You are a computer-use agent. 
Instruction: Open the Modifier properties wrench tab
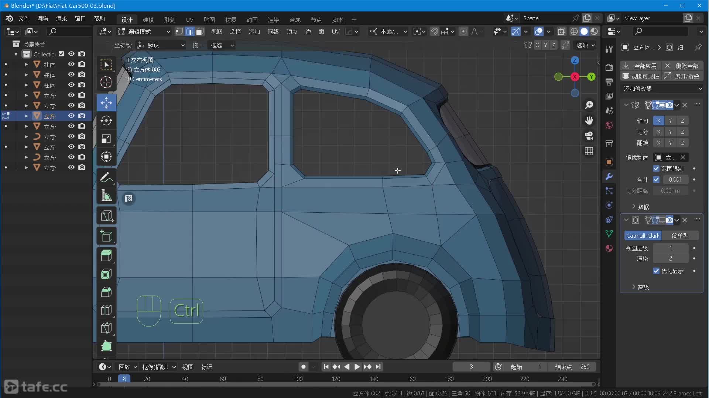click(x=609, y=176)
